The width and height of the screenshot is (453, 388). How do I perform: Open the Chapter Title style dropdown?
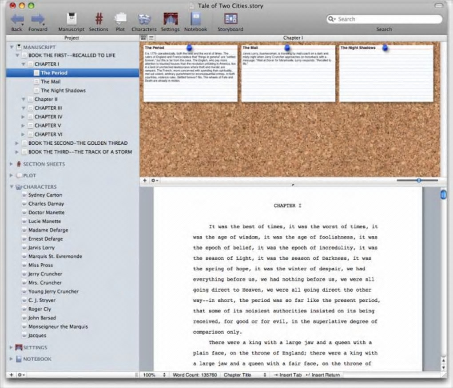point(245,375)
